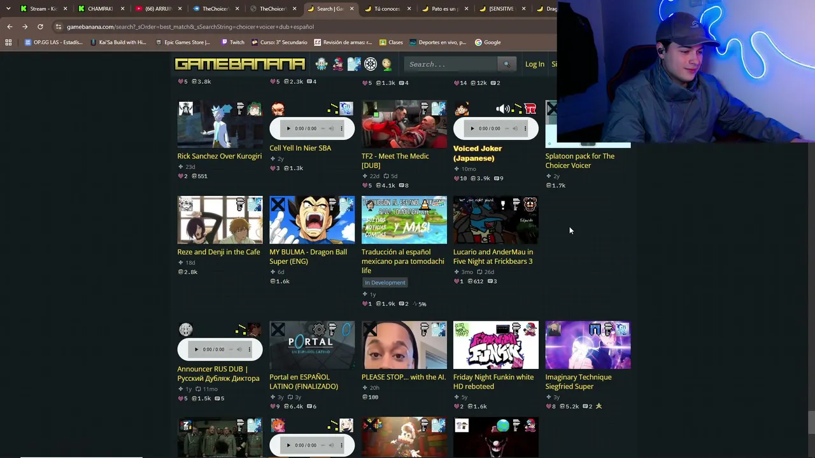This screenshot has width=815, height=458.
Task: Click the search magnifier button
Action: coord(507,64)
